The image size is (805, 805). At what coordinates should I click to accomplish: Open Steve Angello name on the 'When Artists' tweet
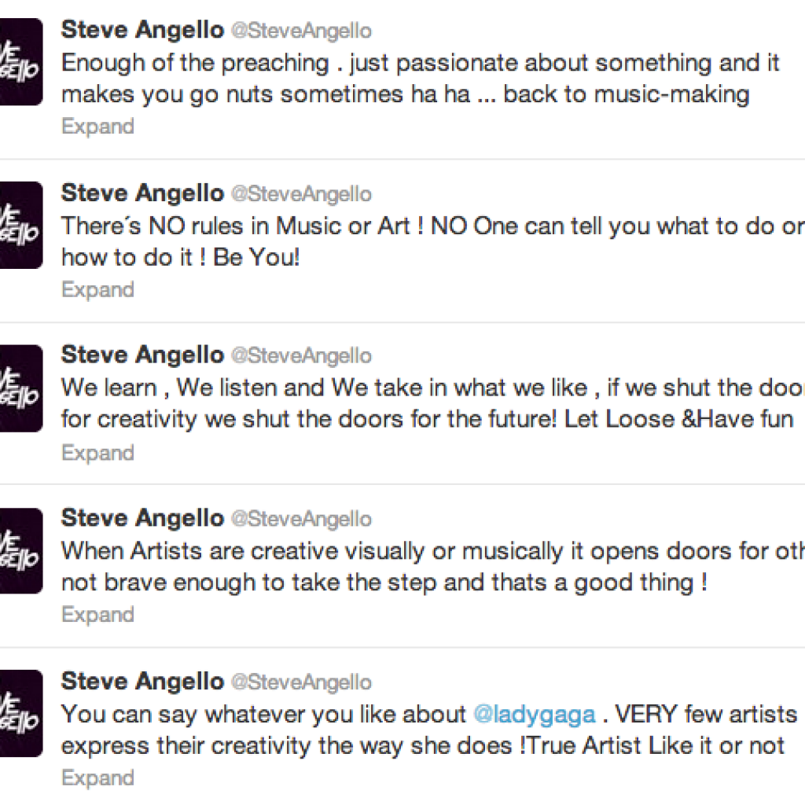pyautogui.click(x=142, y=518)
